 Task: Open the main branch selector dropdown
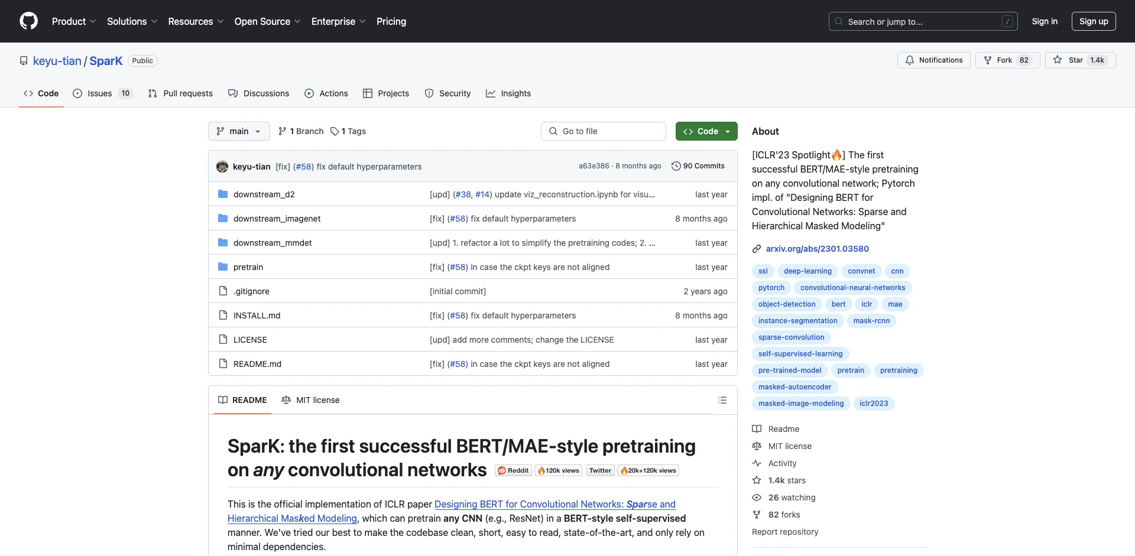239,131
